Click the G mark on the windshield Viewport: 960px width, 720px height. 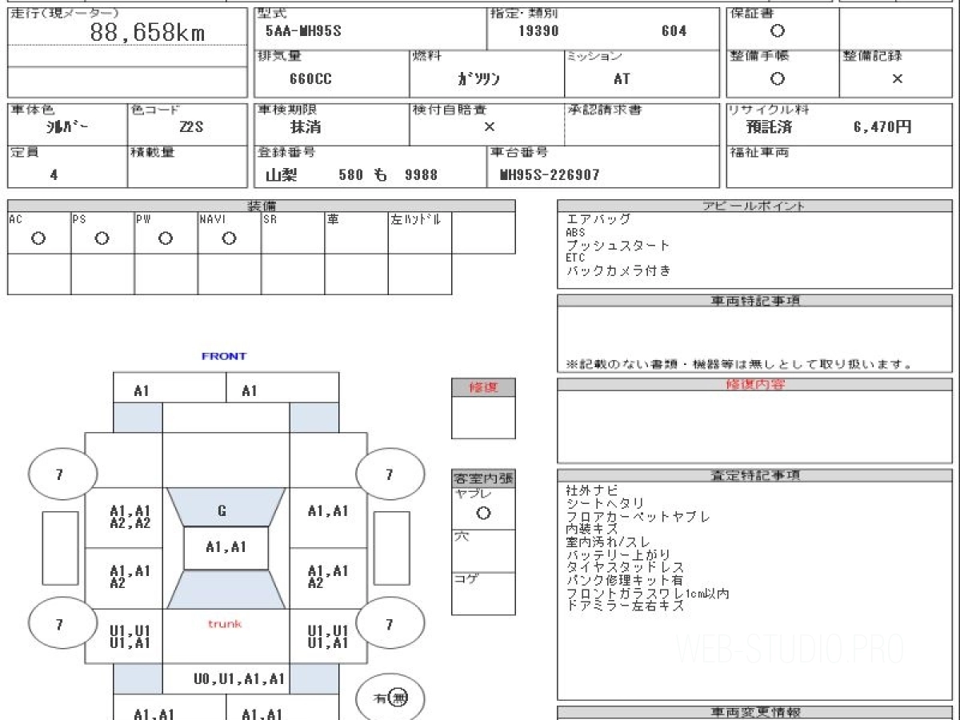(222, 510)
